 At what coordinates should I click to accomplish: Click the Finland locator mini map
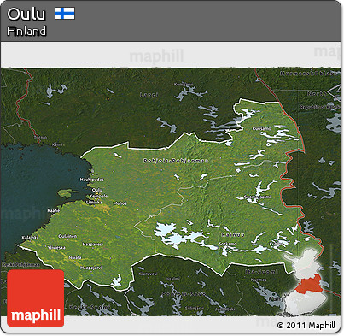point(304,282)
